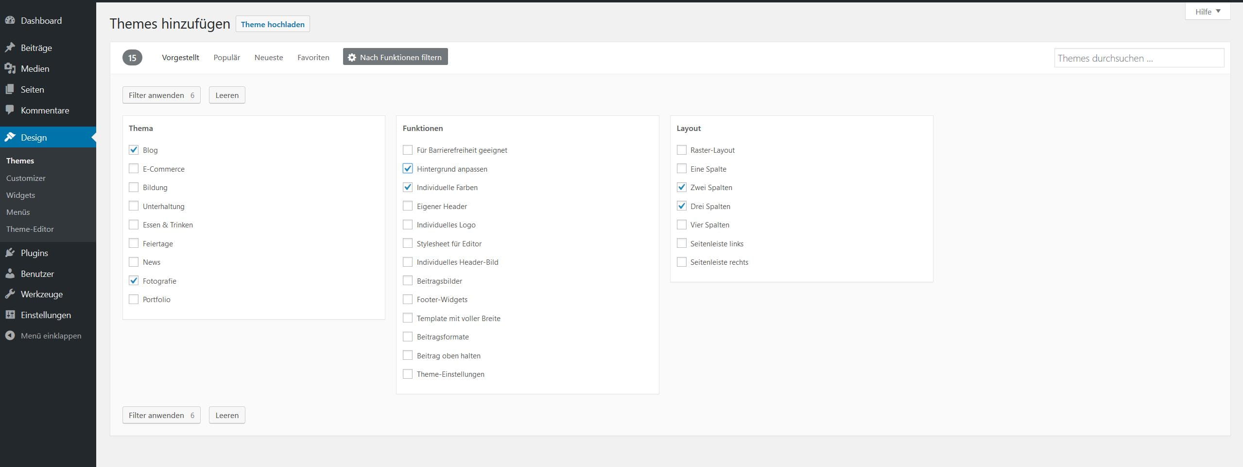Click the Design paintbrush icon
The width and height of the screenshot is (1243, 467).
[x=10, y=137]
